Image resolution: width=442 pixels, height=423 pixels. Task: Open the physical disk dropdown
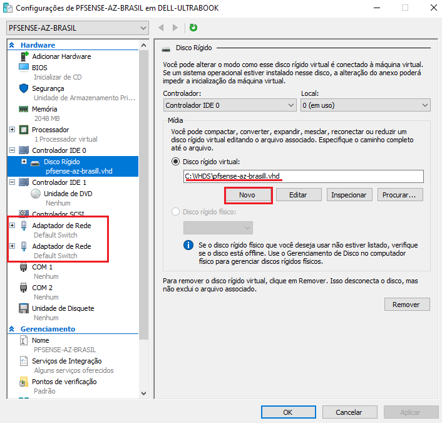click(x=218, y=227)
